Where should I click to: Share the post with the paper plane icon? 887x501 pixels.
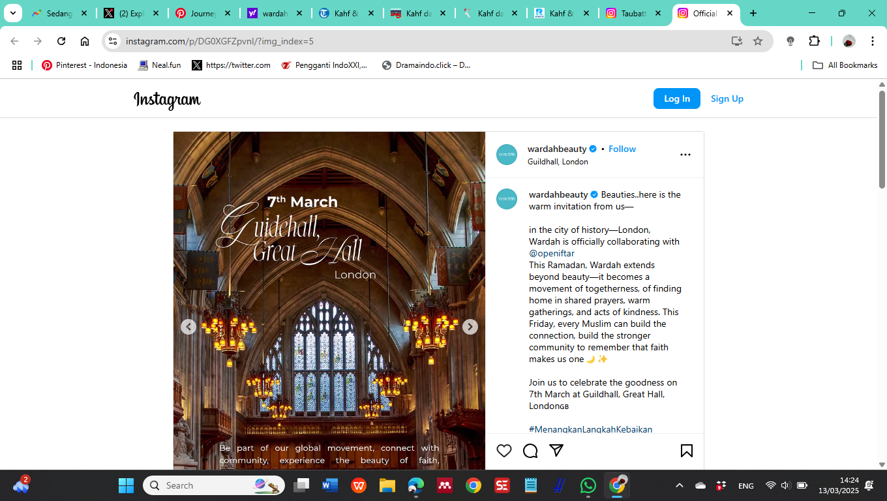point(556,451)
